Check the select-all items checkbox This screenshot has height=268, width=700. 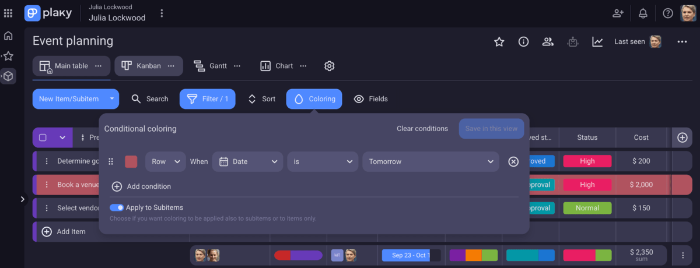(x=43, y=137)
